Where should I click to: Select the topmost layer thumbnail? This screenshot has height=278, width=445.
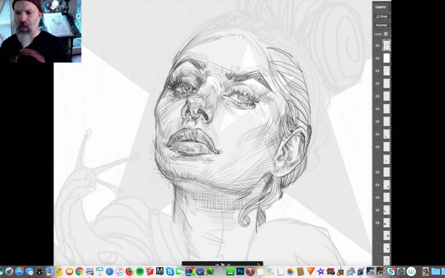[x=386, y=45]
